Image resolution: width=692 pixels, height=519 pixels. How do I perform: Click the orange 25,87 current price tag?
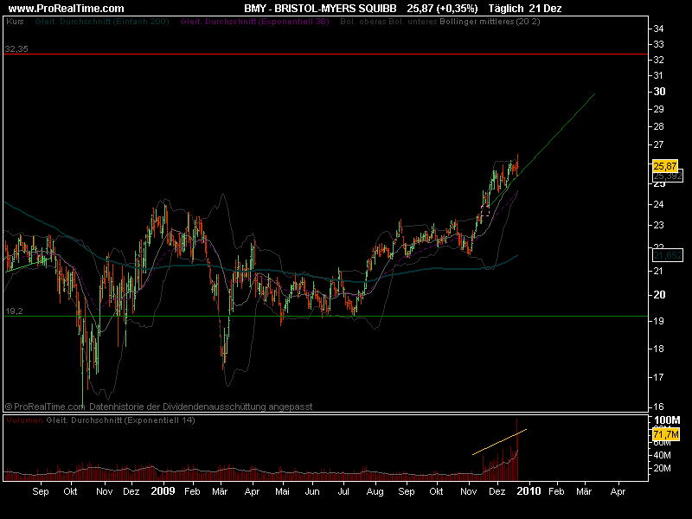coord(663,166)
